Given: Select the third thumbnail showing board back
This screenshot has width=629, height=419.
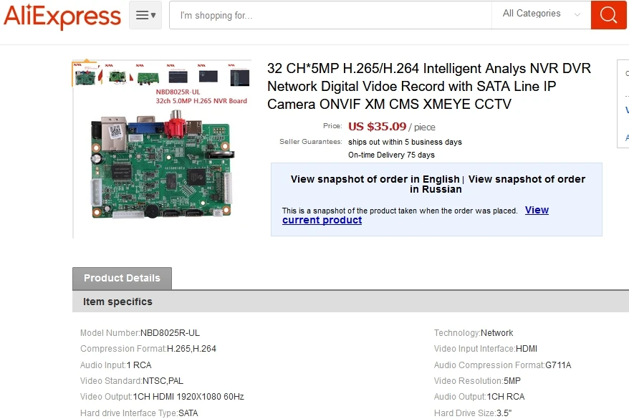Looking at the screenshot, I should point(148,77).
